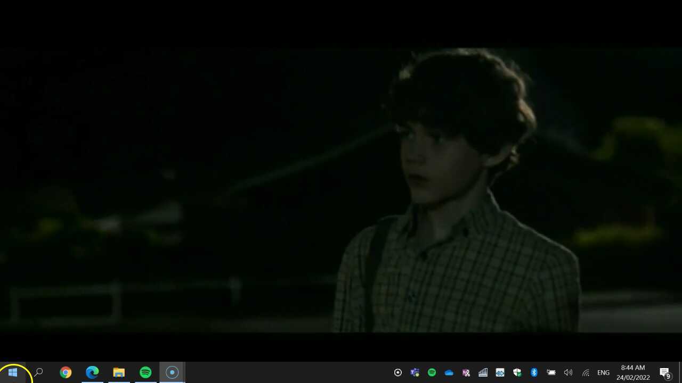Switch the ENG input language
The image size is (682, 383).
tap(603, 372)
